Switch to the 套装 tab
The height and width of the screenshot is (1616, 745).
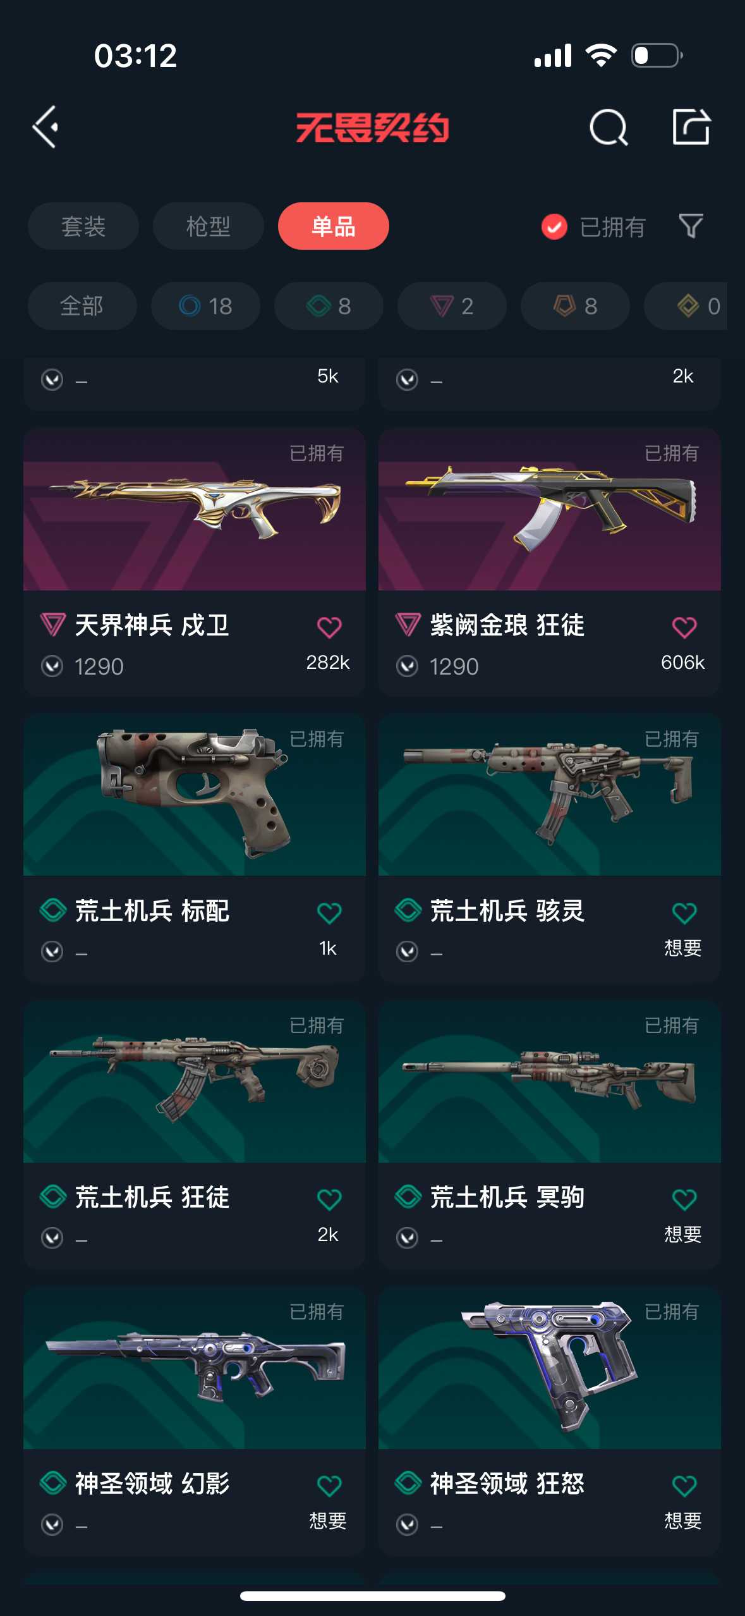[83, 226]
